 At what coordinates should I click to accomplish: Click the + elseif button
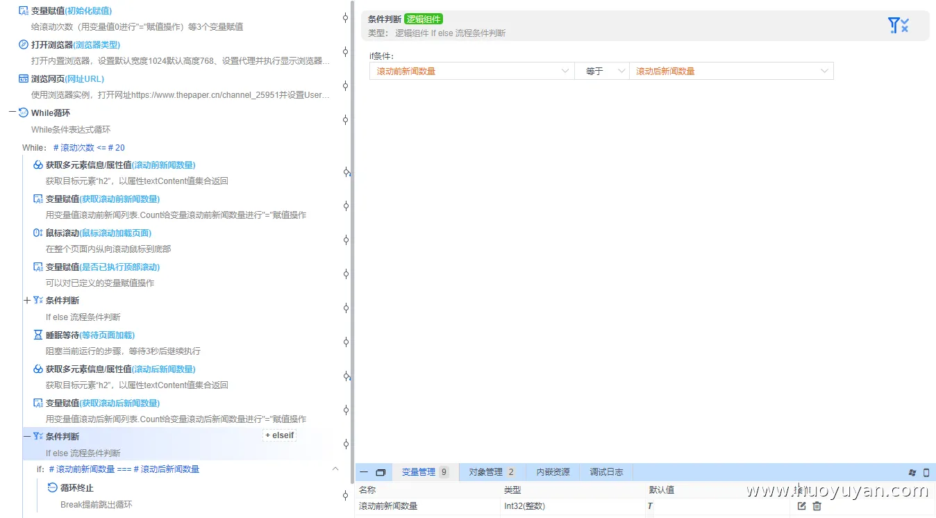point(279,435)
